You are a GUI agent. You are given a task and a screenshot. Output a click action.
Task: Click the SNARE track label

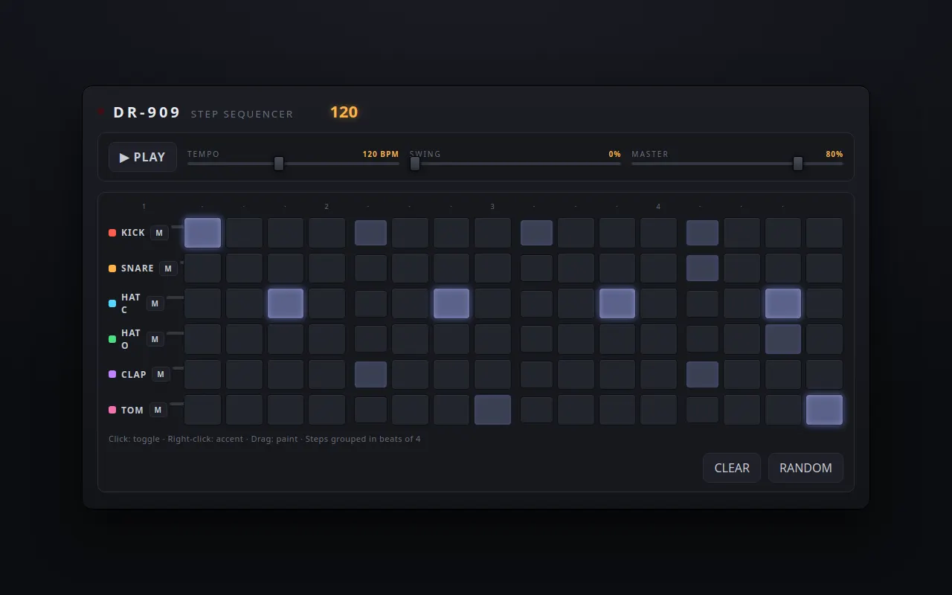138,268
